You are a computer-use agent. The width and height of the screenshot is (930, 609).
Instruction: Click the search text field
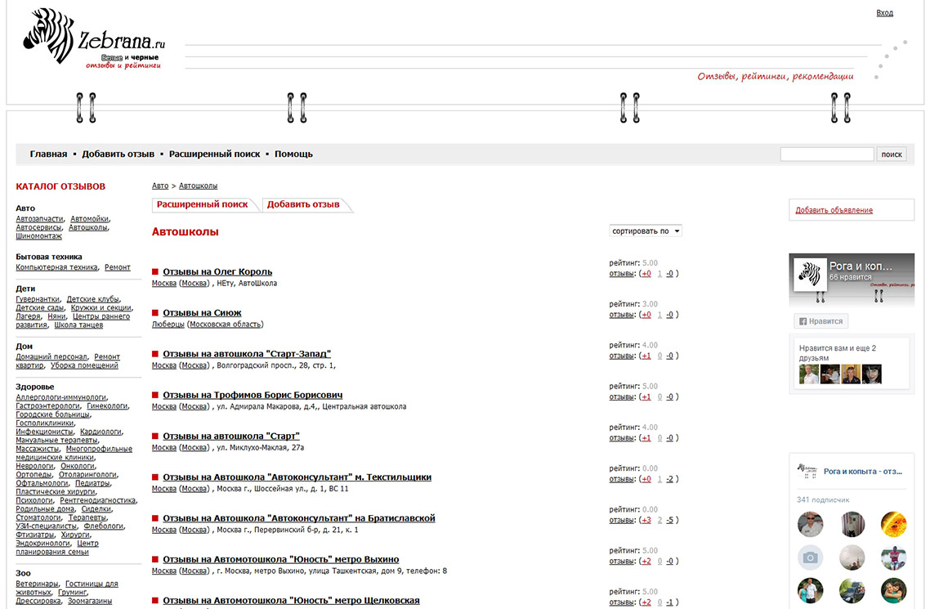point(826,154)
